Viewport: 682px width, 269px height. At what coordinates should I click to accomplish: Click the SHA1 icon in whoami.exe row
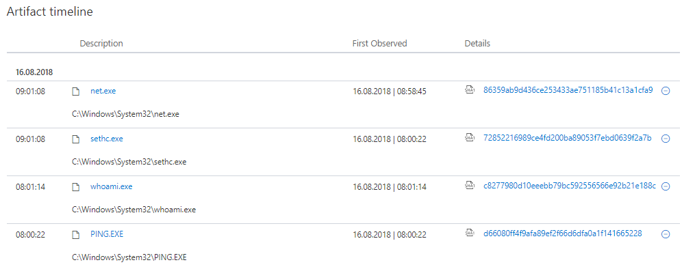pyautogui.click(x=469, y=185)
